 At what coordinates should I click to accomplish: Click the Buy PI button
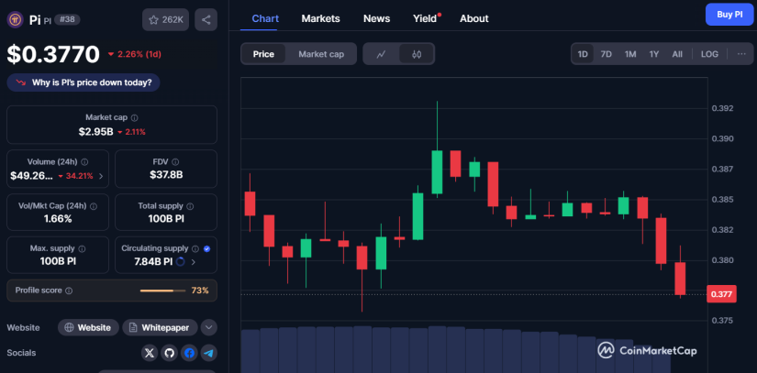click(x=729, y=15)
